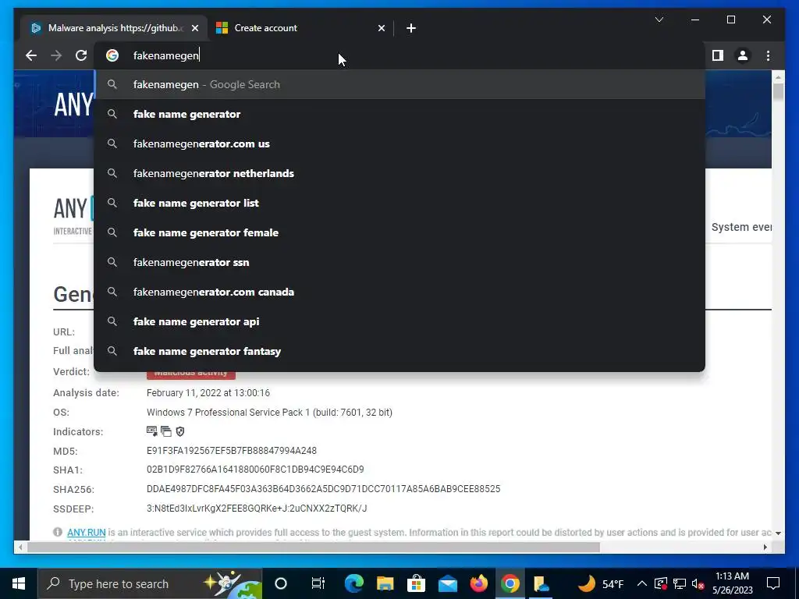Viewport: 799px width, 599px height.
Task: Launch Microsoft Edge from the taskbar
Action: pyautogui.click(x=353, y=583)
